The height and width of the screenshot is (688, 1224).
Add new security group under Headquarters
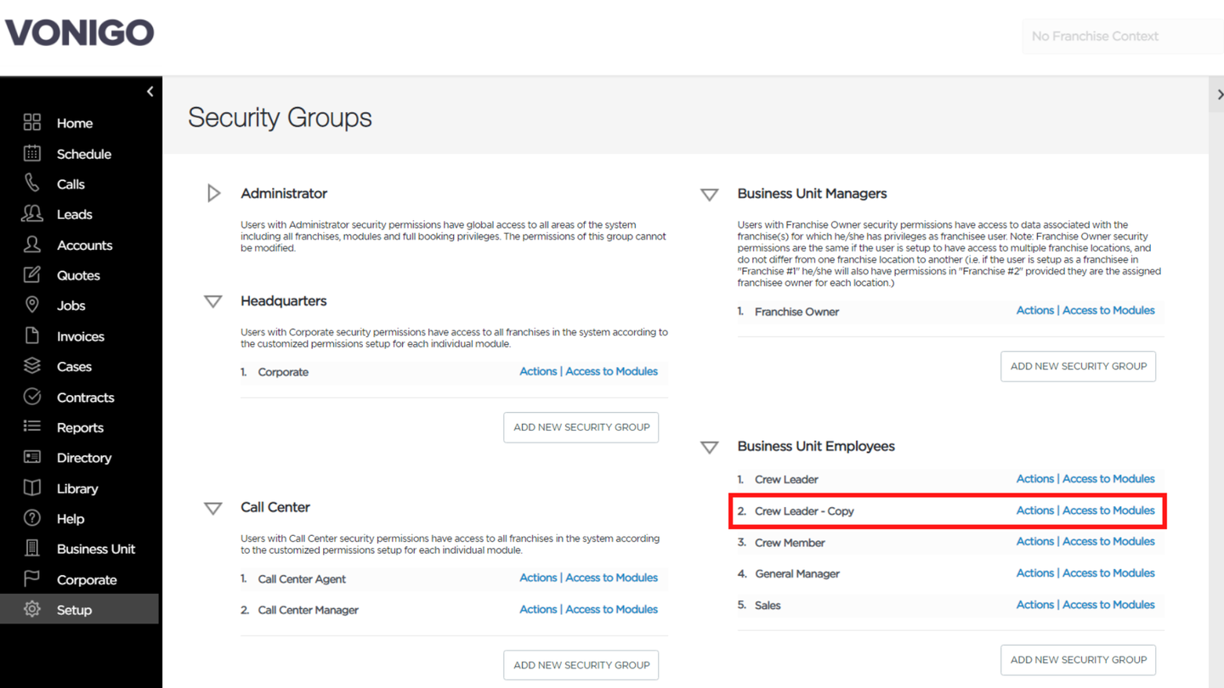point(581,427)
